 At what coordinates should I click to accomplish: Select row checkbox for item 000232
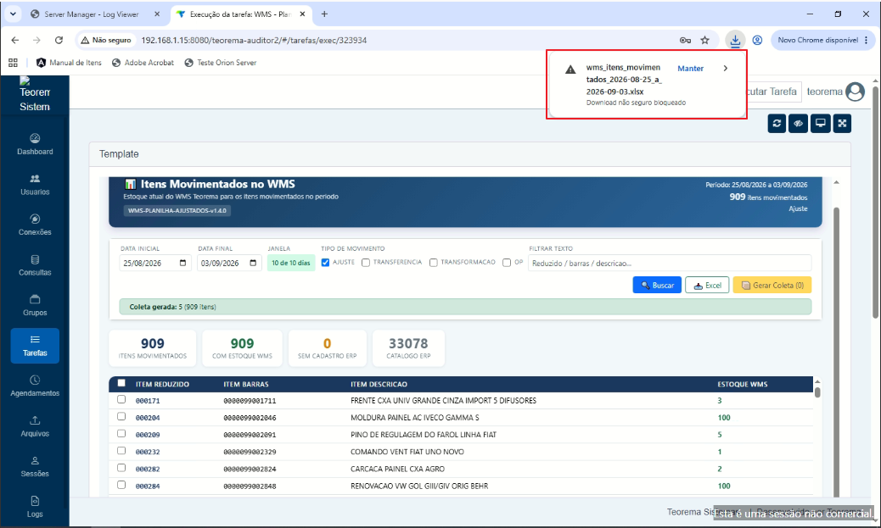point(121,451)
